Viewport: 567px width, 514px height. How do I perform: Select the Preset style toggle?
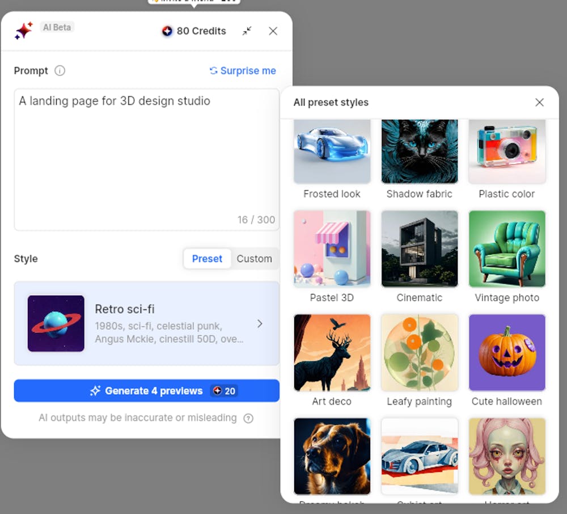[206, 259]
